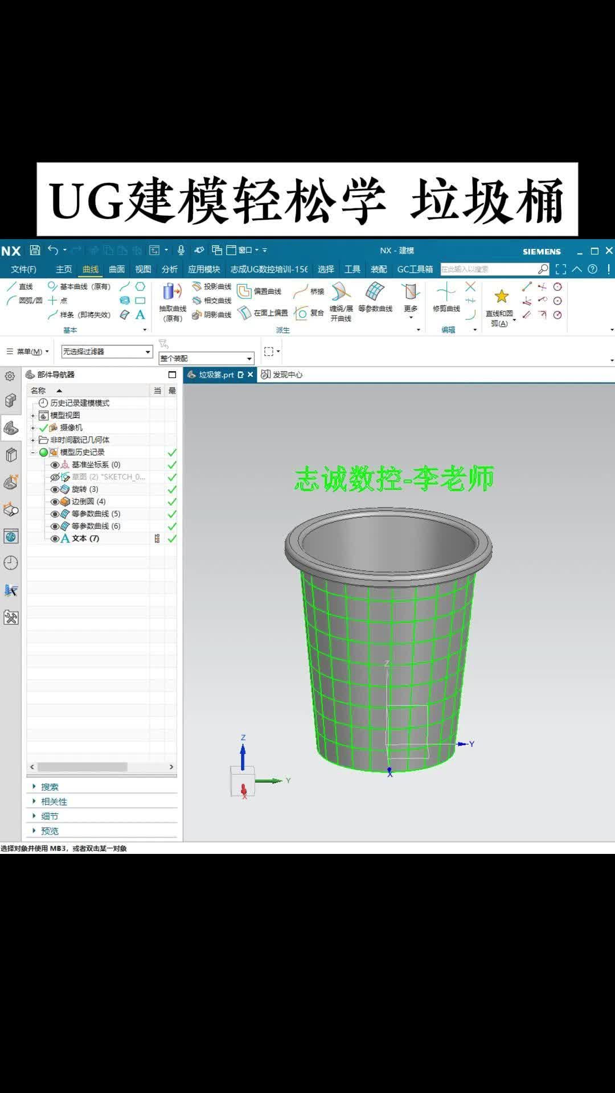Select the 桥接 bridge curve tool
615x1093 pixels.
tap(309, 291)
